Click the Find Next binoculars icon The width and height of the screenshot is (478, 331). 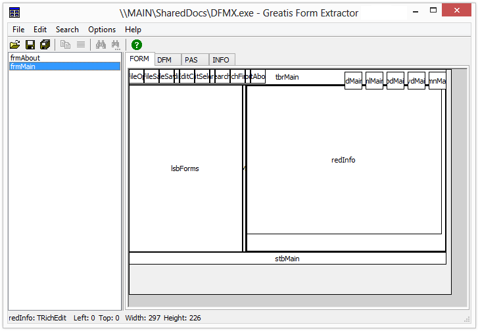coord(116,45)
